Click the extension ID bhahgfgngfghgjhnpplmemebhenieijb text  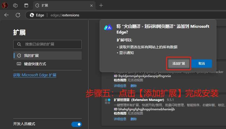(147, 109)
